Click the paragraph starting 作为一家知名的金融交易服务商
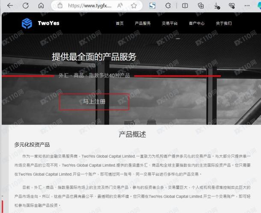Screen dimensions: 261x213 point(132,165)
